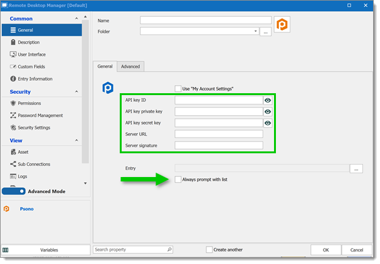Click the search magnifier icon
Viewport: 380px width, 264px height.
tap(169, 250)
